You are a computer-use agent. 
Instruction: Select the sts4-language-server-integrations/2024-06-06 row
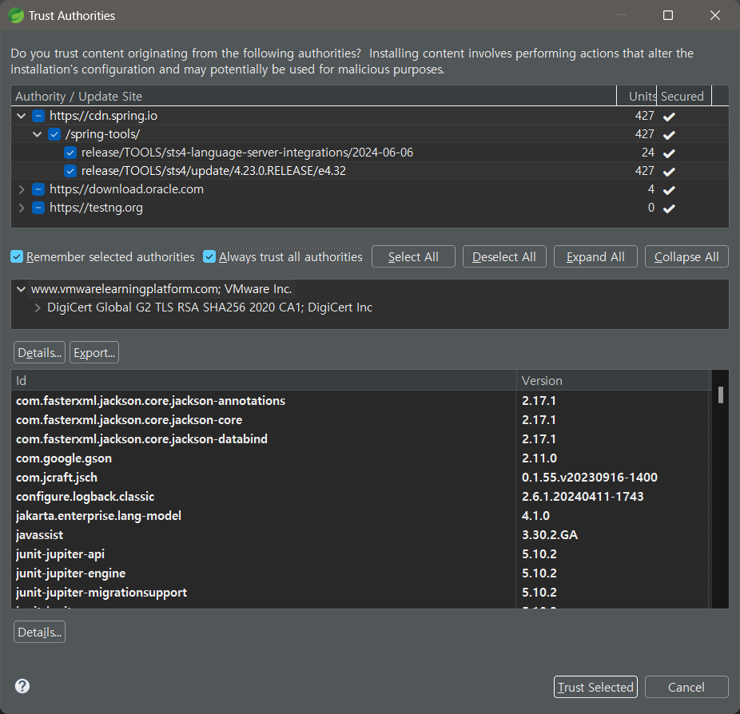point(370,153)
